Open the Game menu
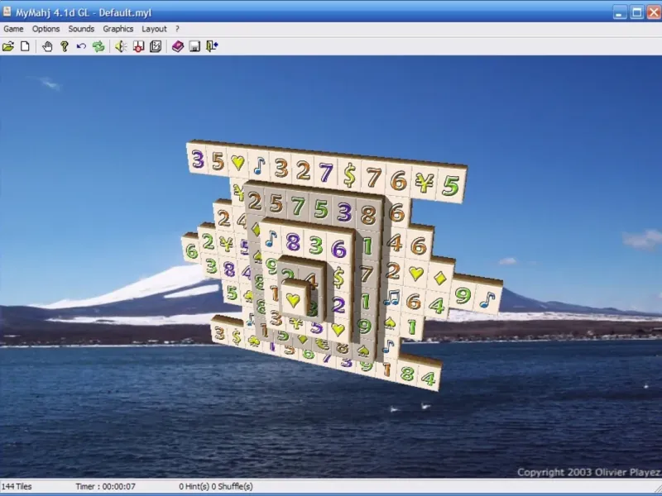Viewport: 662px width, 496px height. [x=13, y=29]
